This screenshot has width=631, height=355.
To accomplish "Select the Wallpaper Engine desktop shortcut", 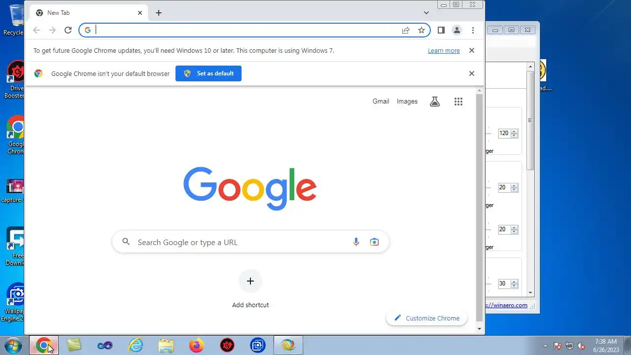I will pos(14,302).
